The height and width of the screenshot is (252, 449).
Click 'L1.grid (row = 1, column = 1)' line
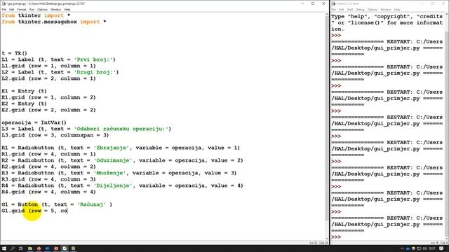48,66
